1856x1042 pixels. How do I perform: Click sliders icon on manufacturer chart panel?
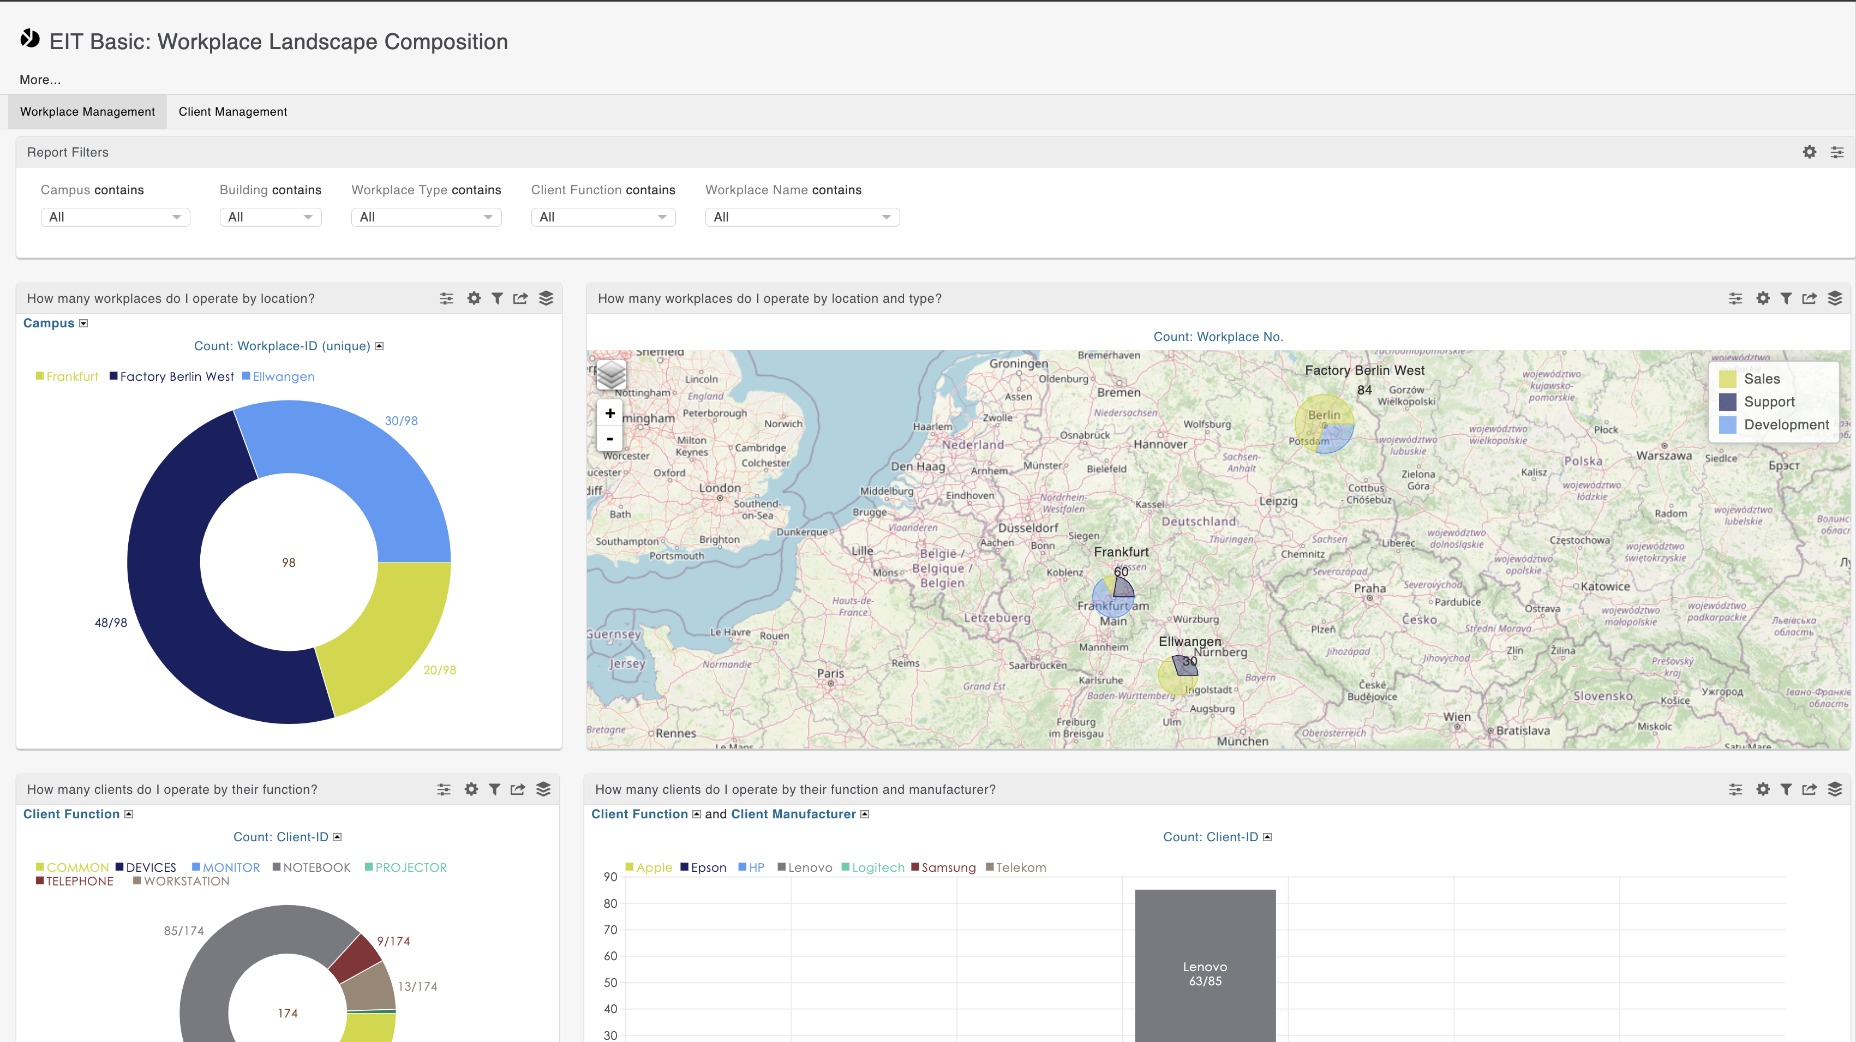coord(1735,789)
